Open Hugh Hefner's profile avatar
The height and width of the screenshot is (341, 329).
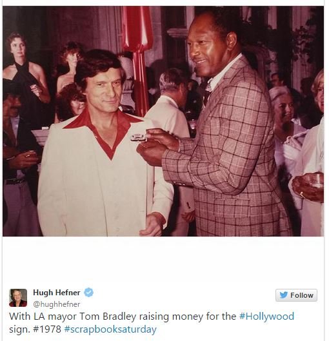coord(18,298)
